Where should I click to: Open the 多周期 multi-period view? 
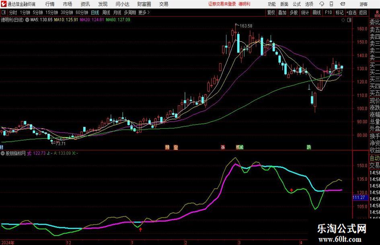coord(130,12)
